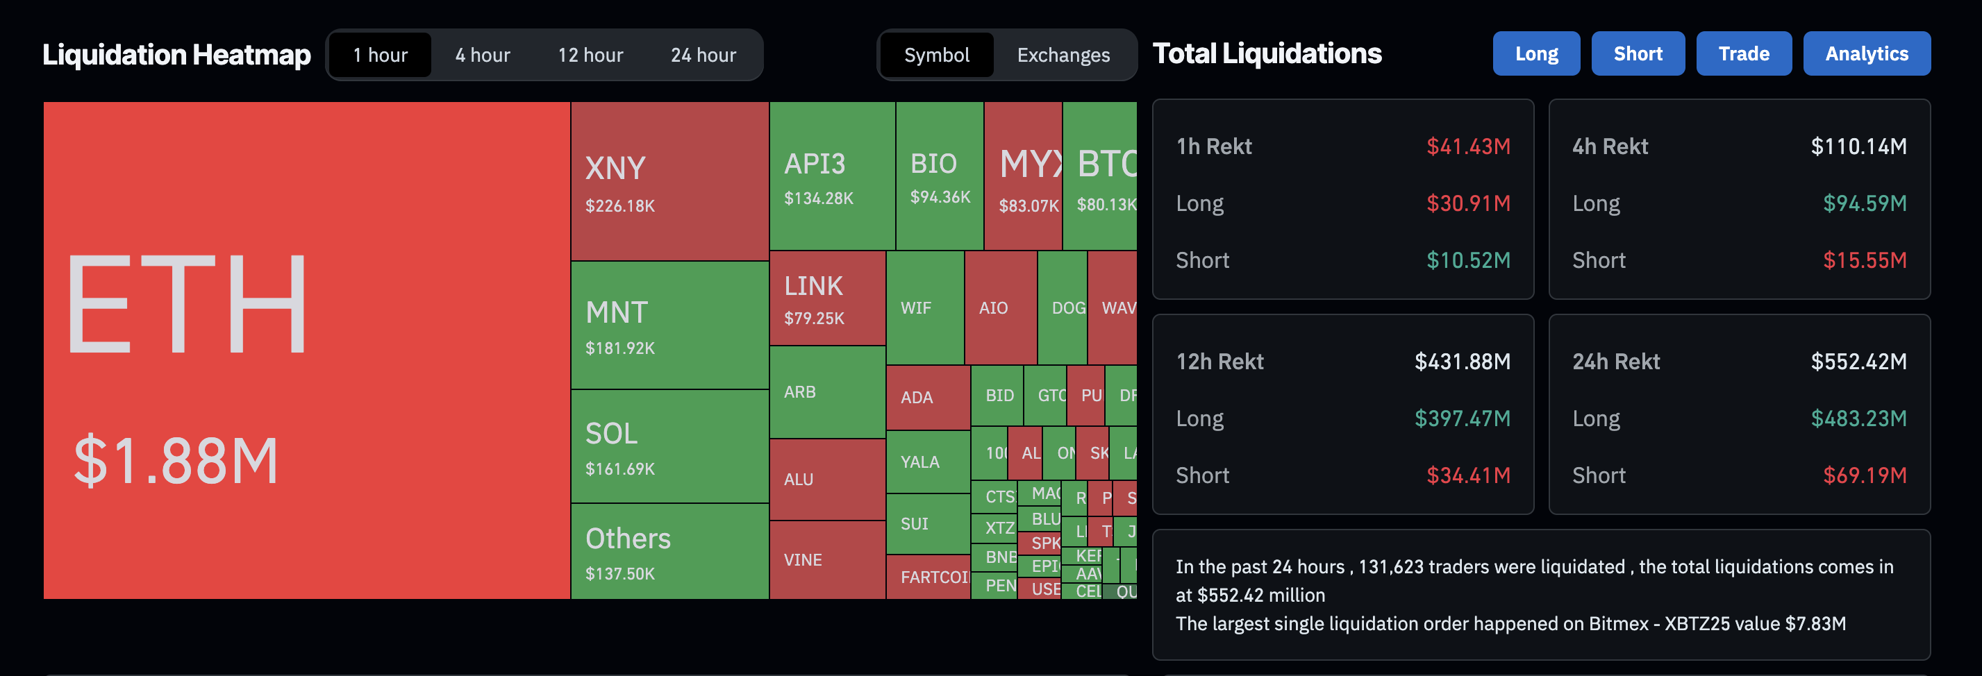1982x676 pixels.
Task: Click the blue Long button
Action: (1535, 54)
